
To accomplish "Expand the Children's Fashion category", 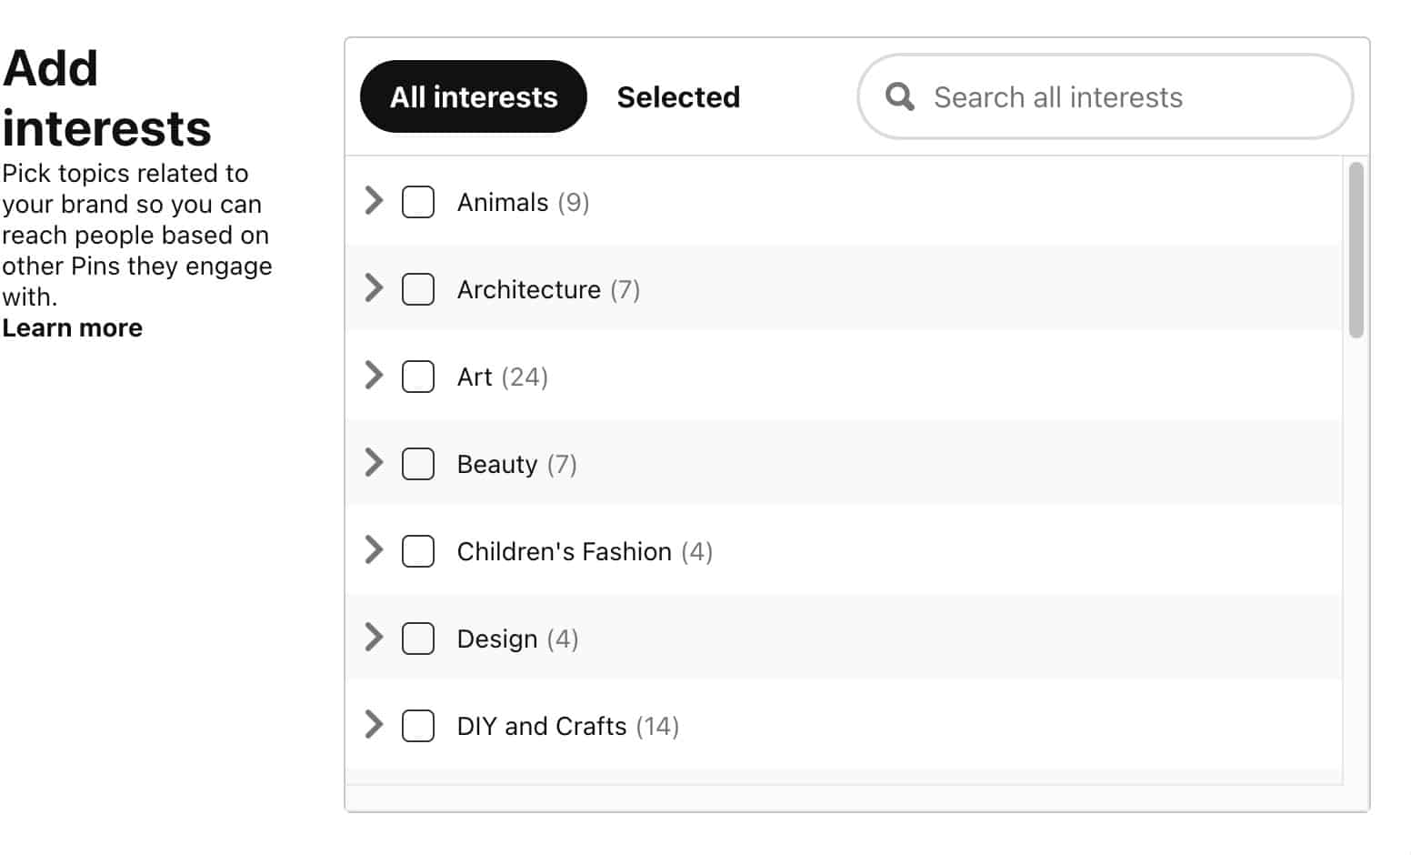I will (374, 551).
